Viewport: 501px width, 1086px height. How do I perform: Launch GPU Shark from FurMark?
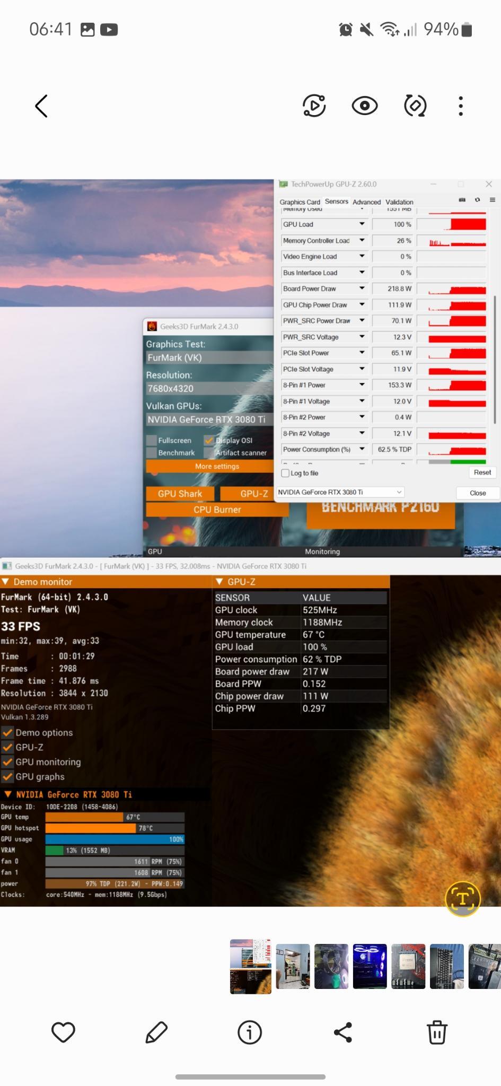(x=180, y=494)
